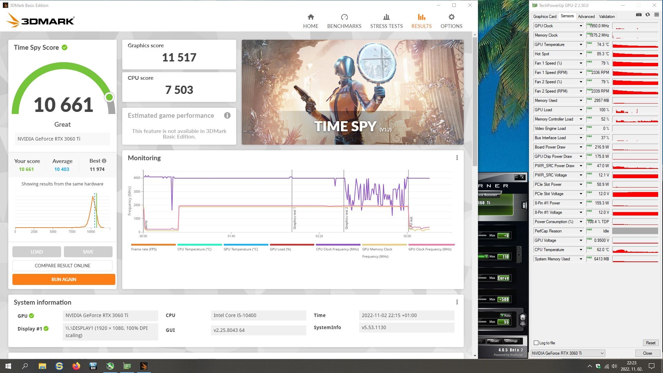This screenshot has height=373, width=663.
Task: Click the RUN AGAIN button
Action: 64,279
